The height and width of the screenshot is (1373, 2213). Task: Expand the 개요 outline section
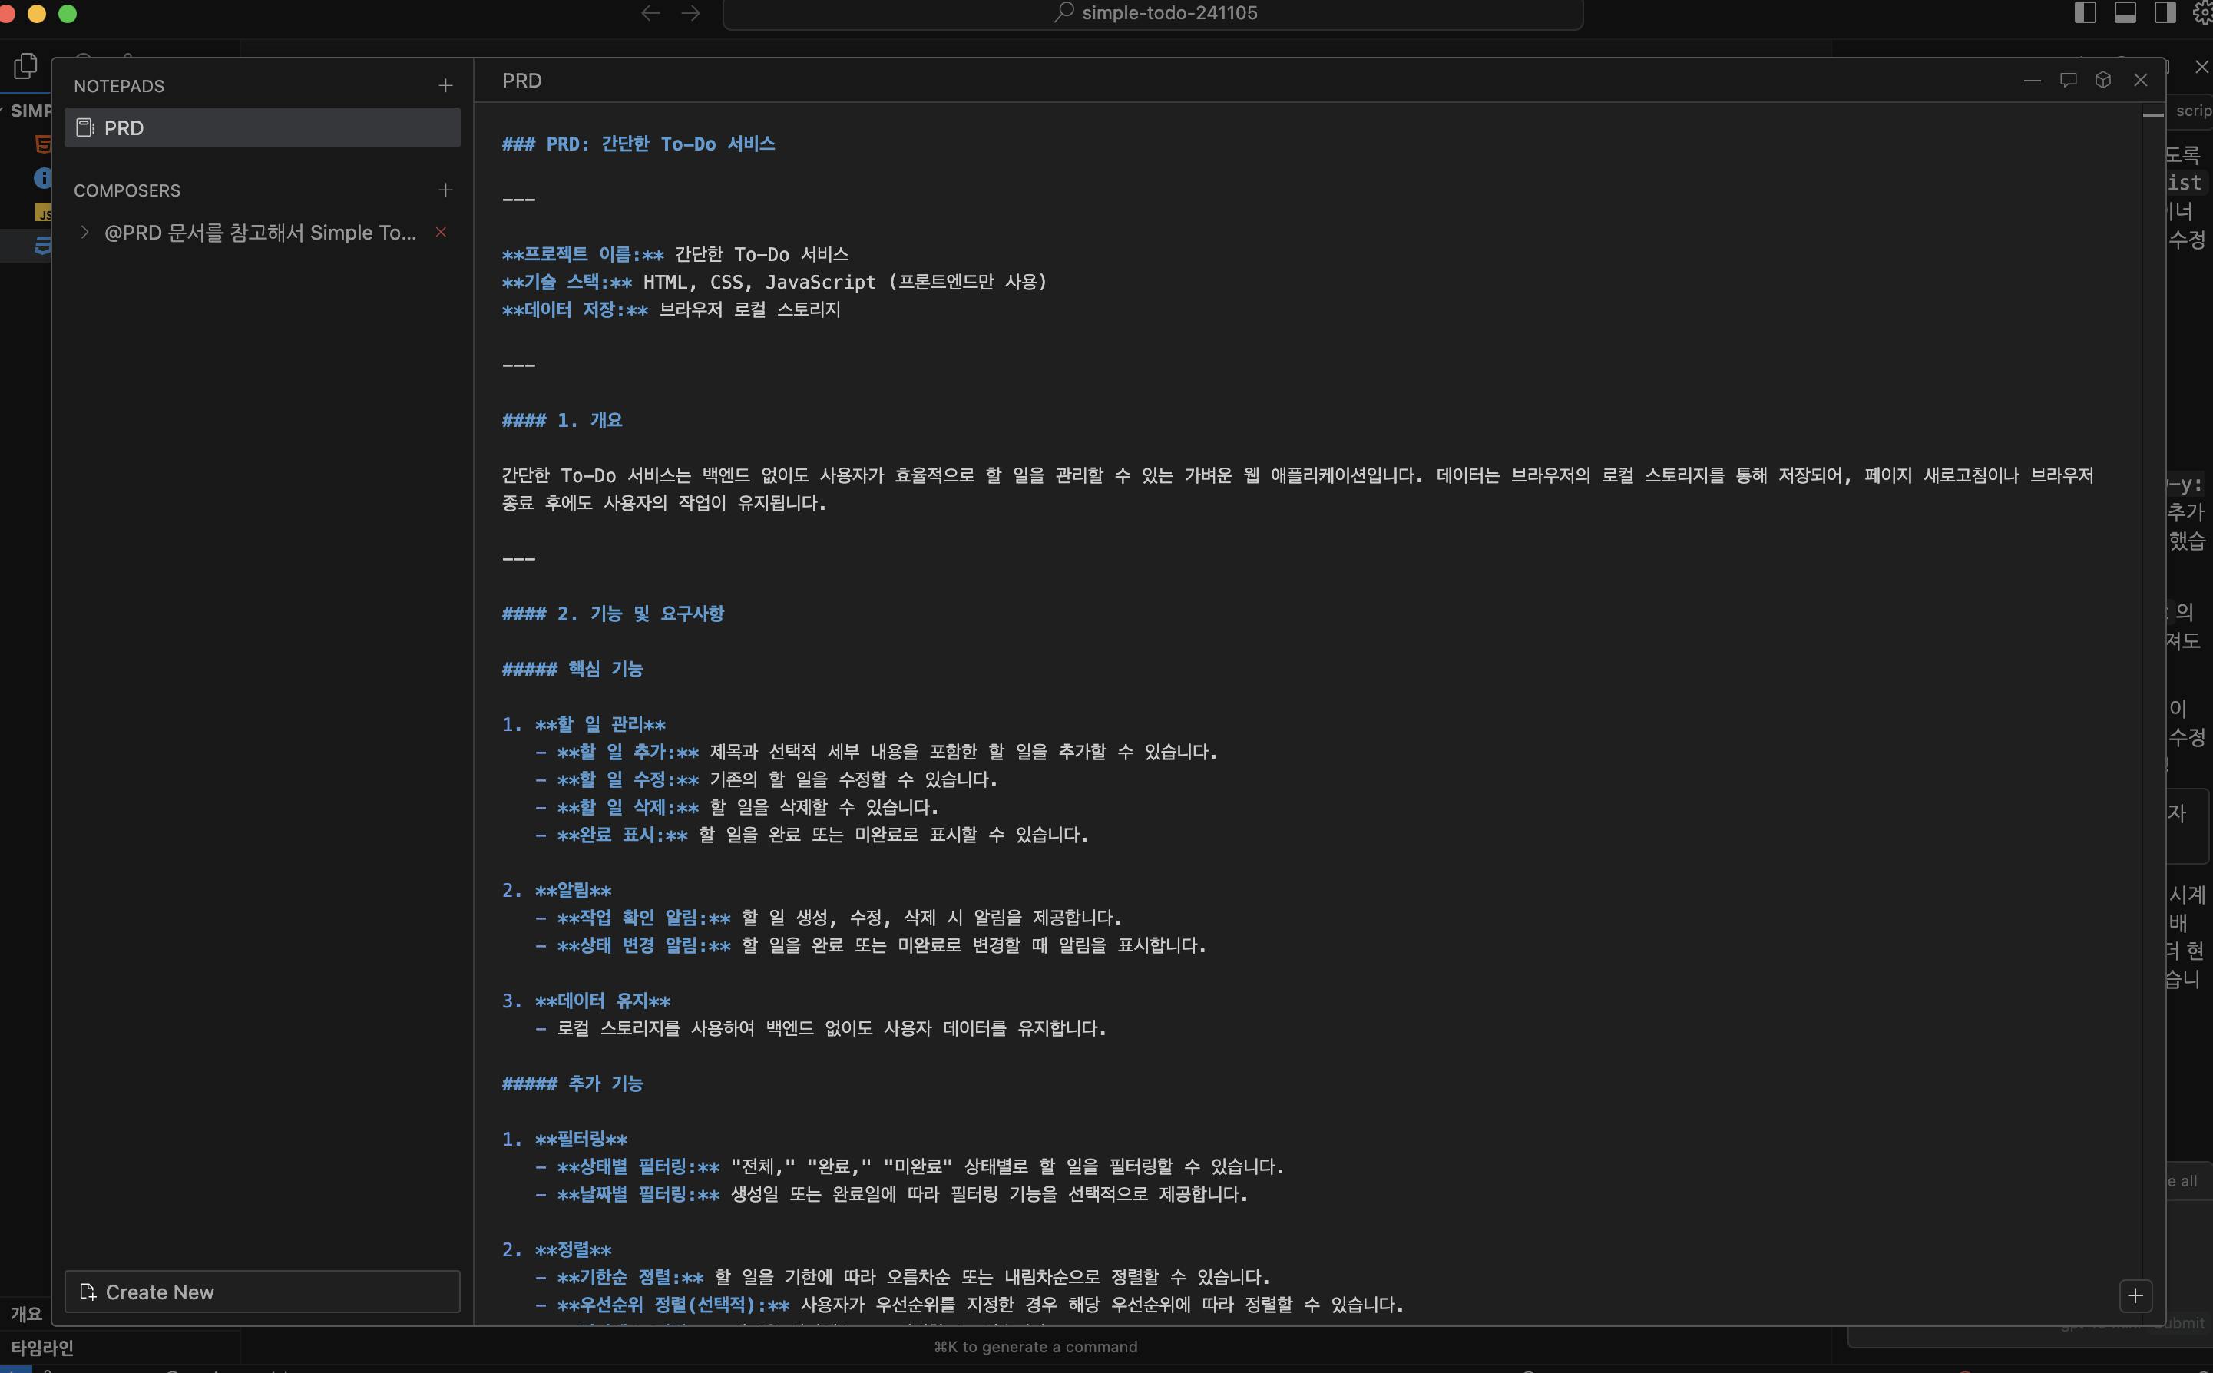(x=25, y=1313)
